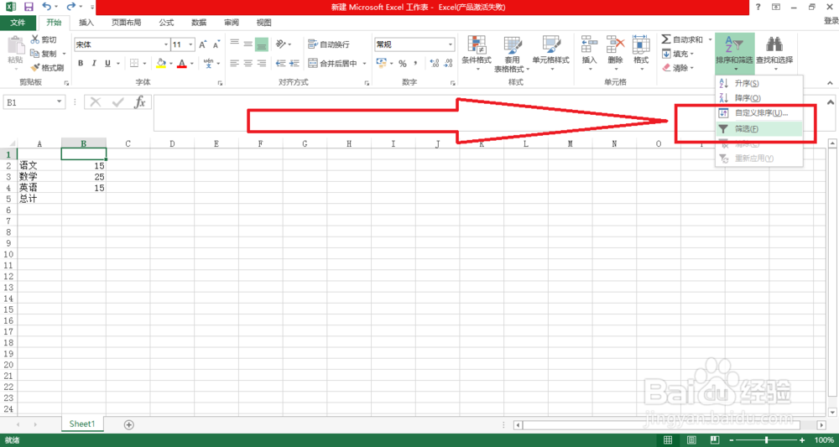This screenshot has width=839, height=447.
Task: Open Conditional Formatting (条件格式)
Action: (477, 54)
